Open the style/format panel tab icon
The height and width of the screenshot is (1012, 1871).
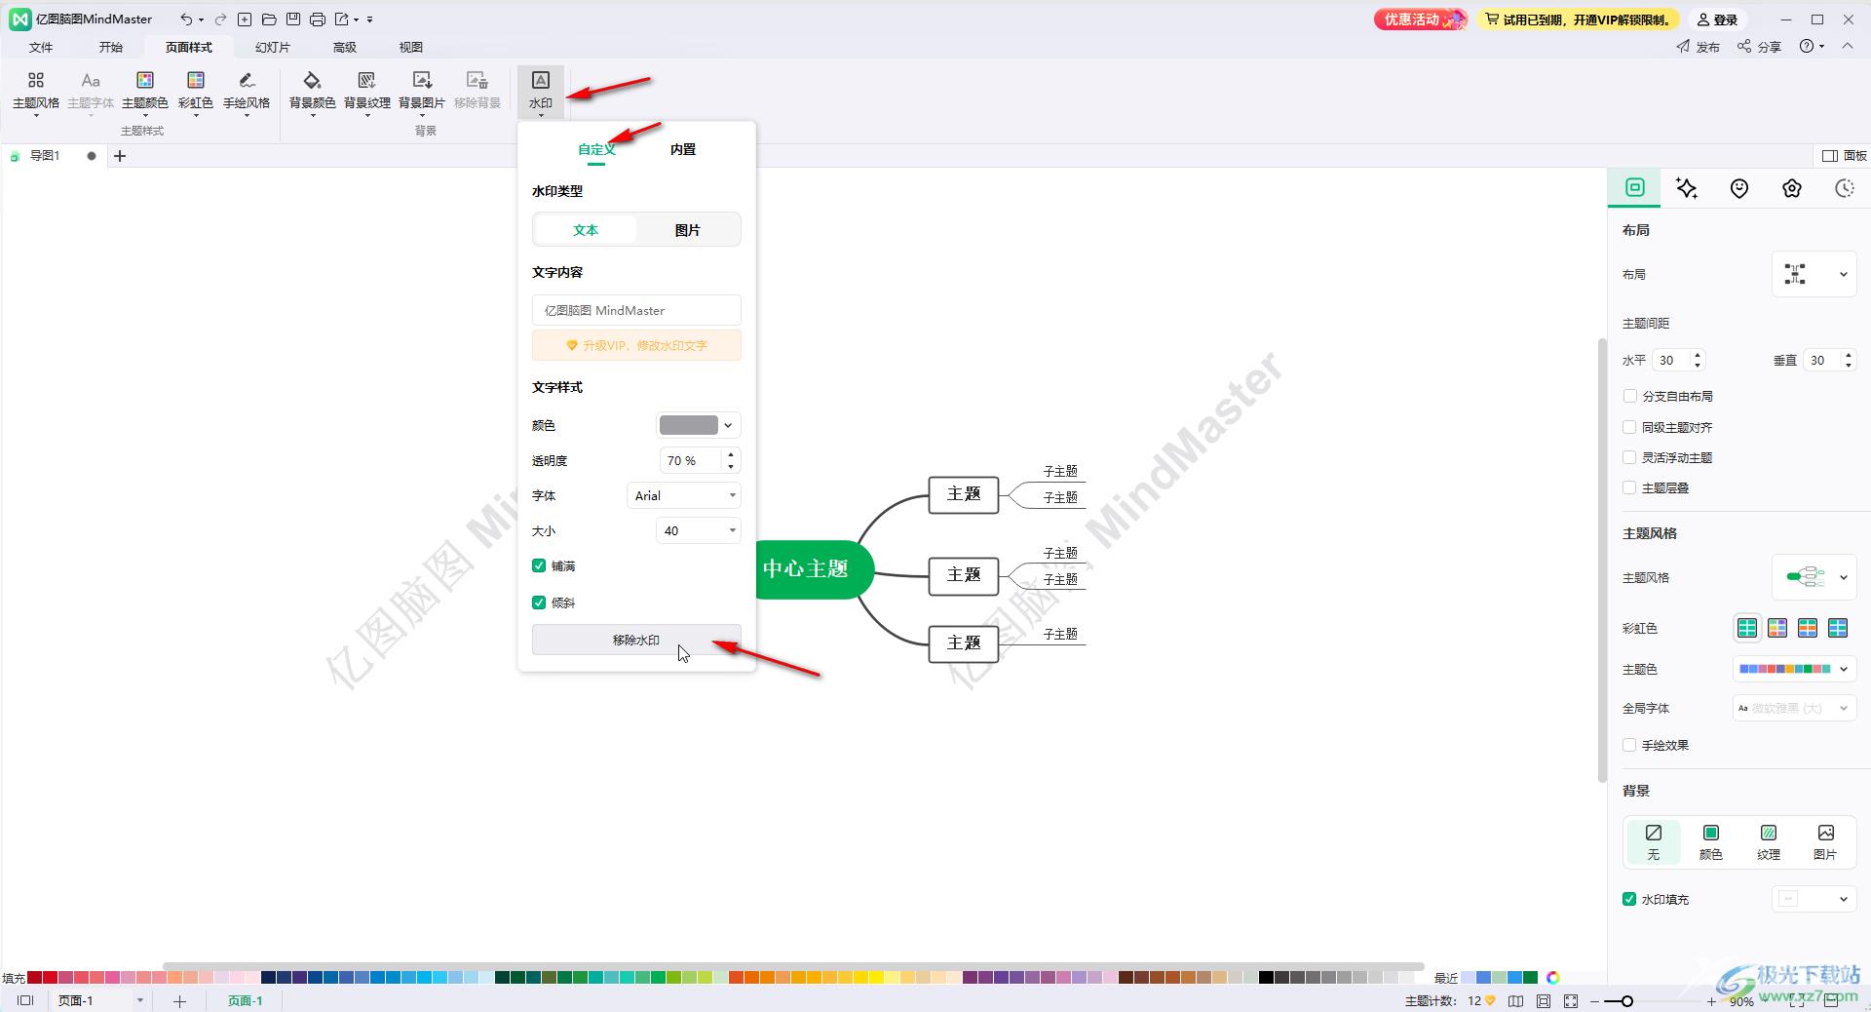click(1635, 187)
